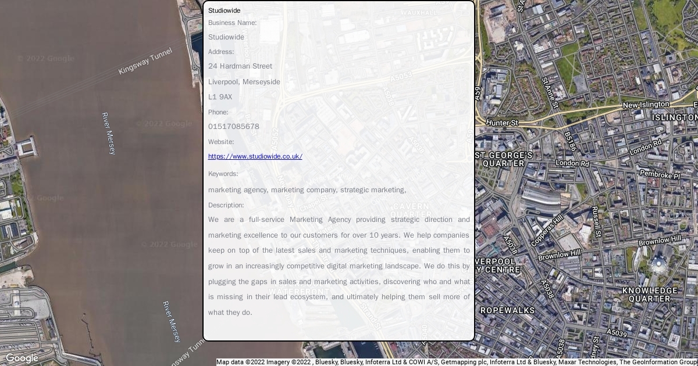
Task: Click the Kingsway Tunnel map label
Action: pos(145,62)
